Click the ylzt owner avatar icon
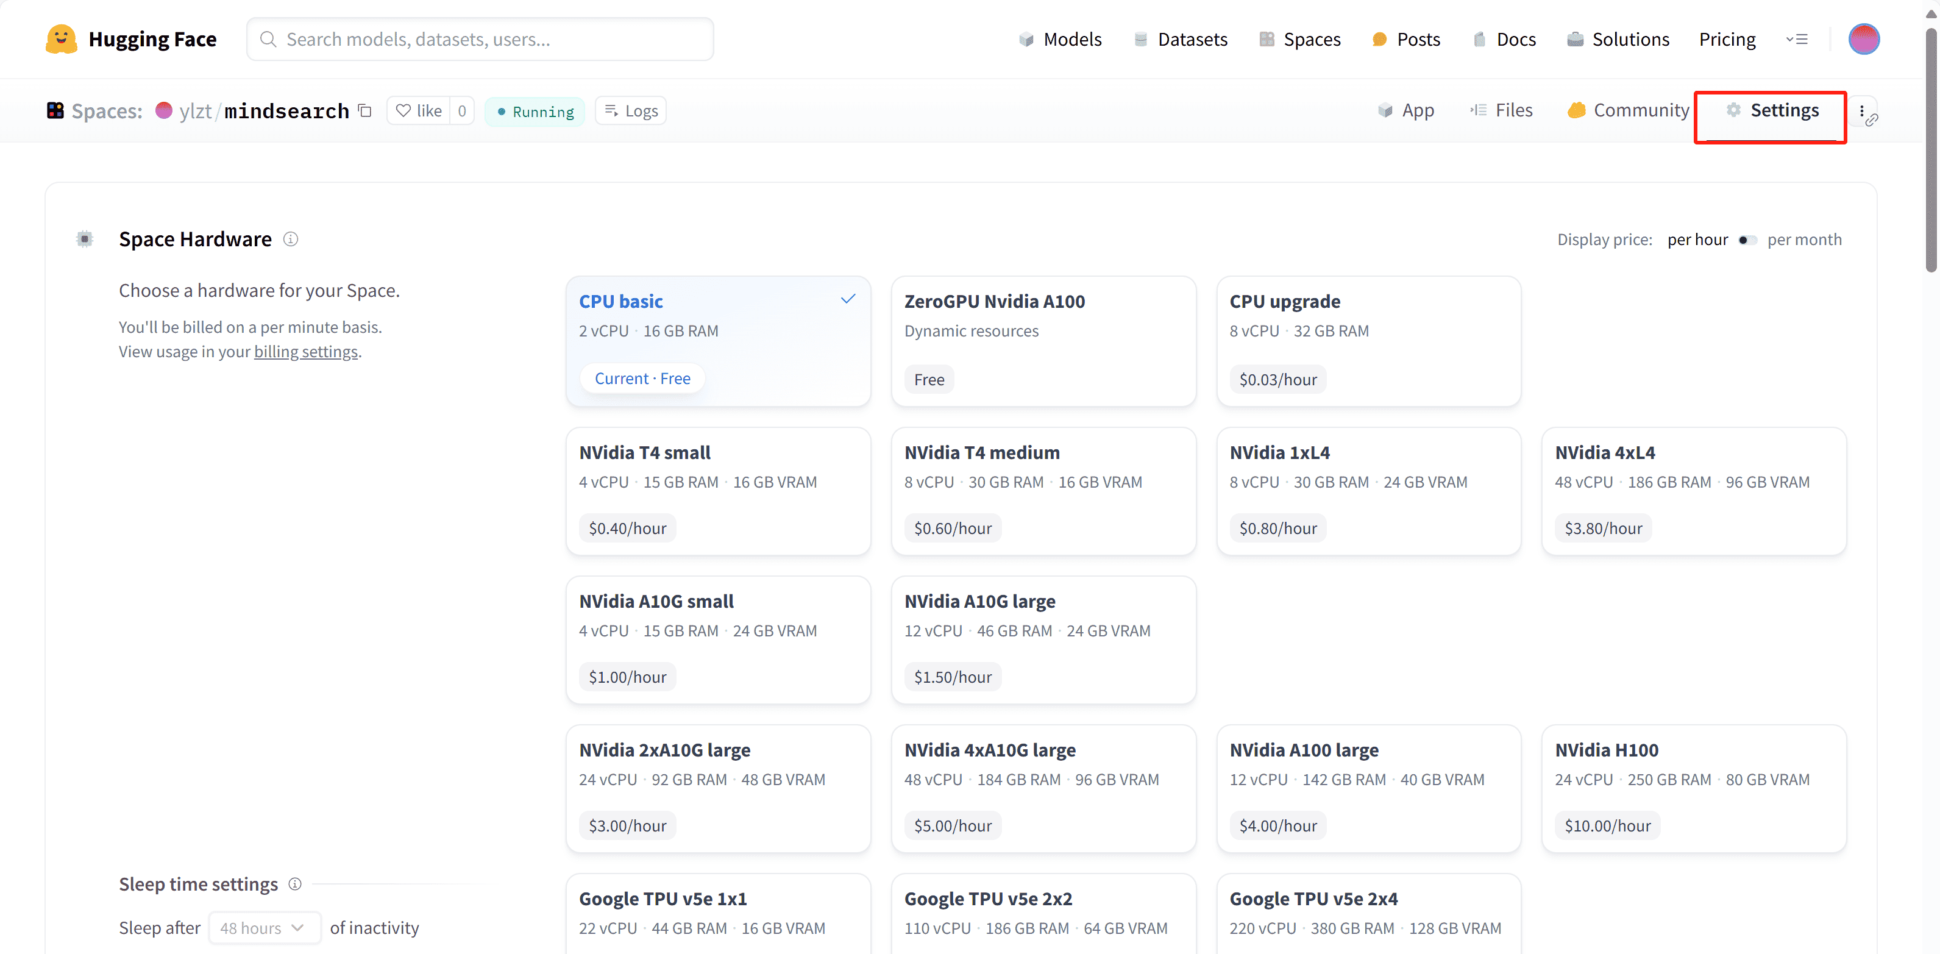This screenshot has height=954, width=1940. tap(163, 111)
